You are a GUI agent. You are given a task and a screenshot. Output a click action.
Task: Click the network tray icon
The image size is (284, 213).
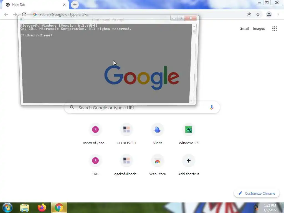tap(256, 208)
